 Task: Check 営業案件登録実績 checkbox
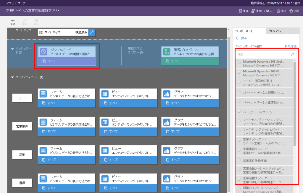coord(239,160)
